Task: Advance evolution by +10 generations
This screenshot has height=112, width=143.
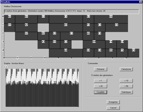Action: 126,81
